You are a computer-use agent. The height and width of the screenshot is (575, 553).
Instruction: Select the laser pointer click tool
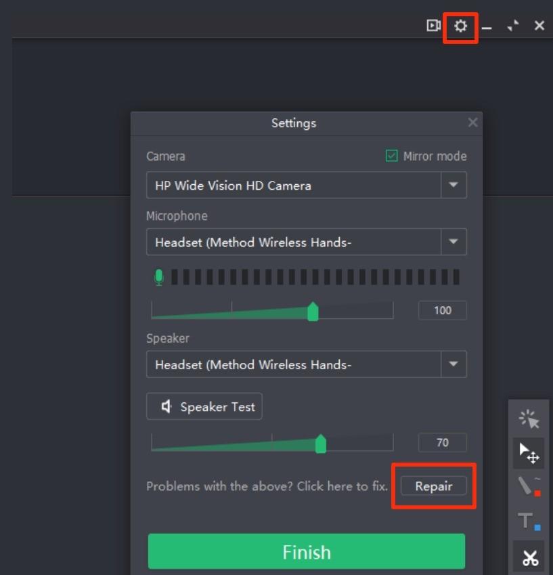pyautogui.click(x=529, y=419)
